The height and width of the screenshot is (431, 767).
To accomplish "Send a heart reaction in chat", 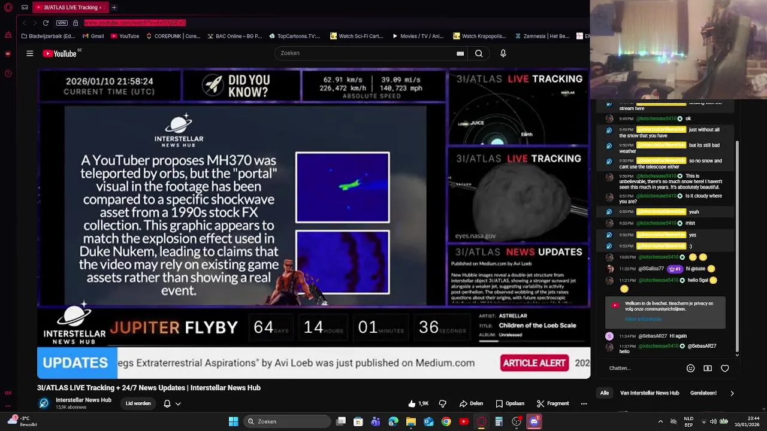I will click(x=725, y=368).
